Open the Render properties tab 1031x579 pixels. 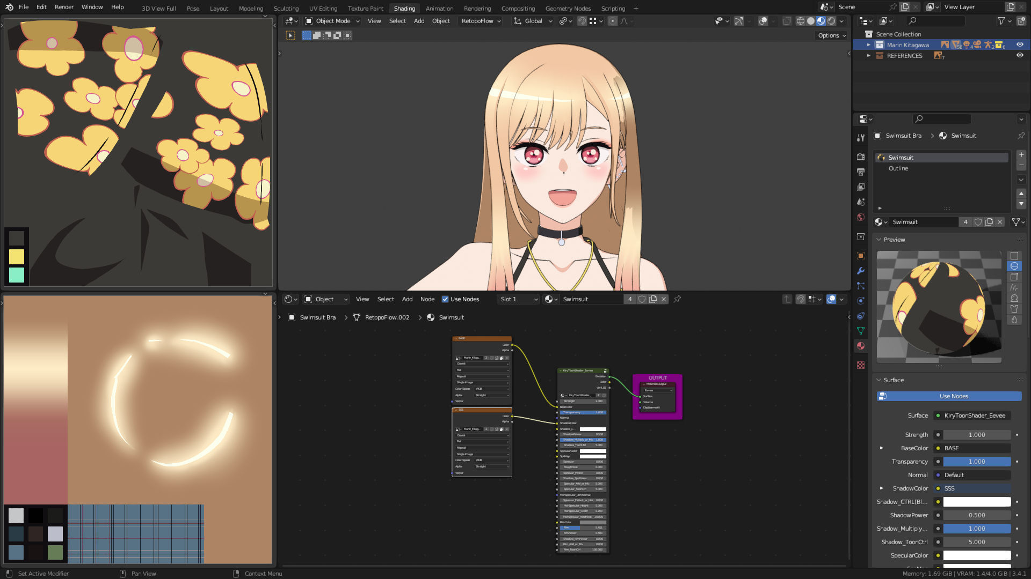pyautogui.click(x=861, y=157)
